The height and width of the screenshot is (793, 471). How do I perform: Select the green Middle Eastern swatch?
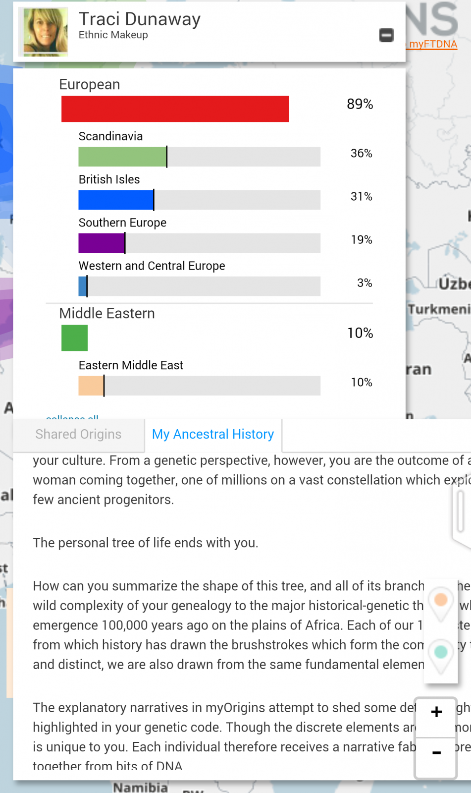point(74,338)
